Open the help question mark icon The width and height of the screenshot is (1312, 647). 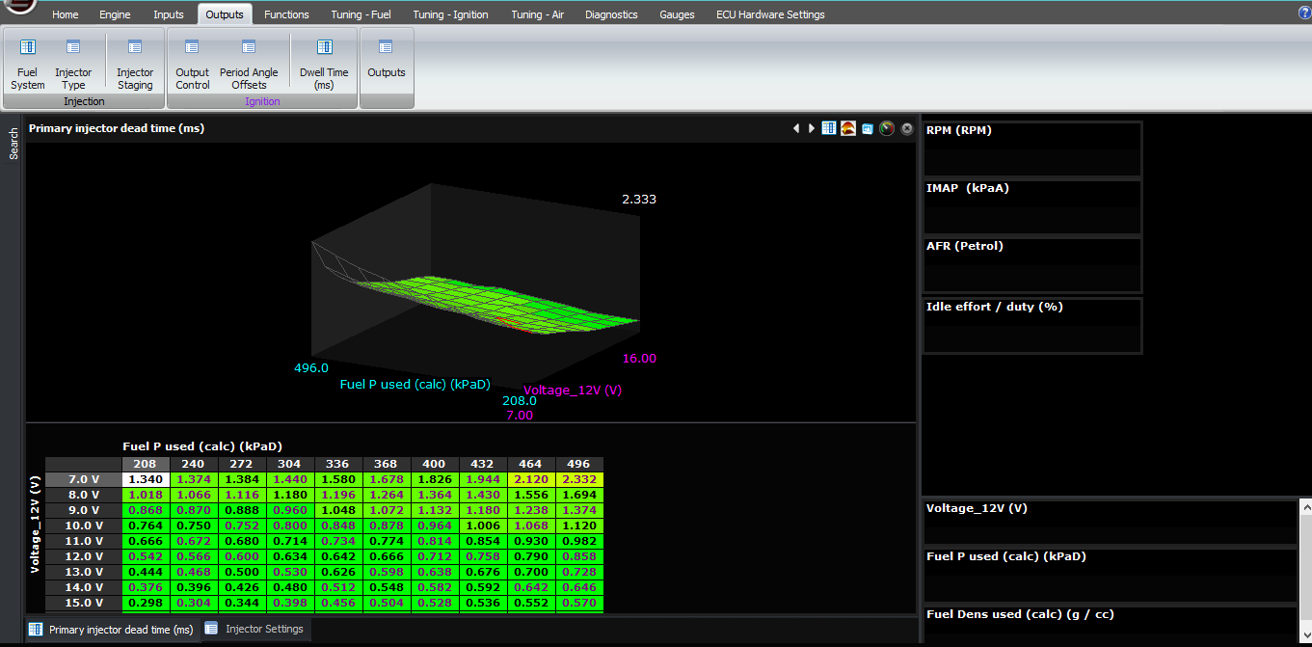1304,13
